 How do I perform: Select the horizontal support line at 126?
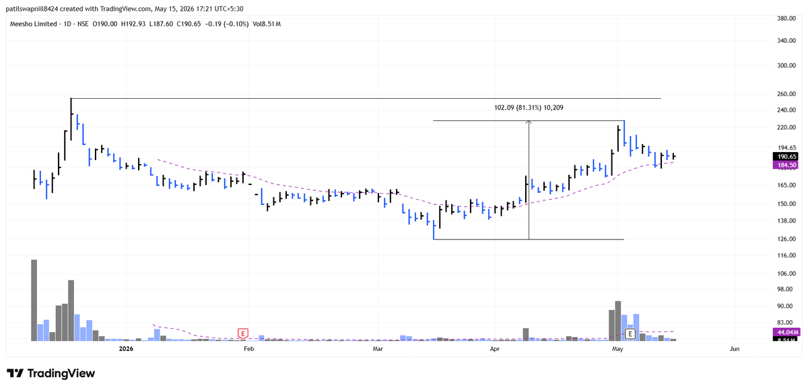click(529, 239)
